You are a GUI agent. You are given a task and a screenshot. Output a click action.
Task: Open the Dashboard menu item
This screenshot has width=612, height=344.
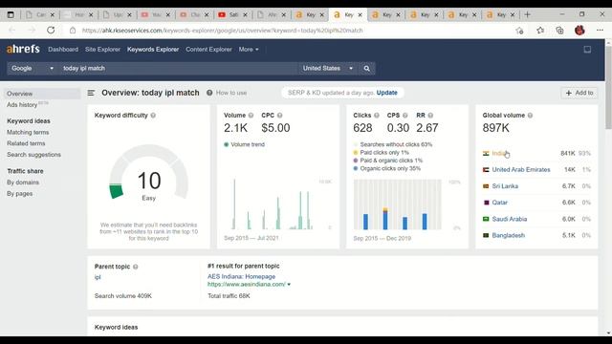[63, 50]
